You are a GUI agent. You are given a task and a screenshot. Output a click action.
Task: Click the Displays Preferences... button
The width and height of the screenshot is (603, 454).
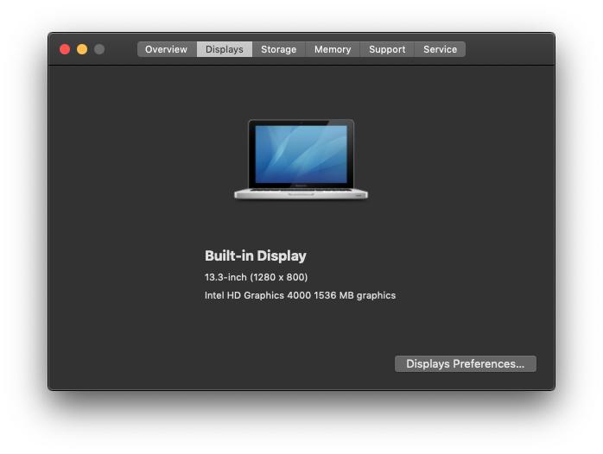coord(466,363)
